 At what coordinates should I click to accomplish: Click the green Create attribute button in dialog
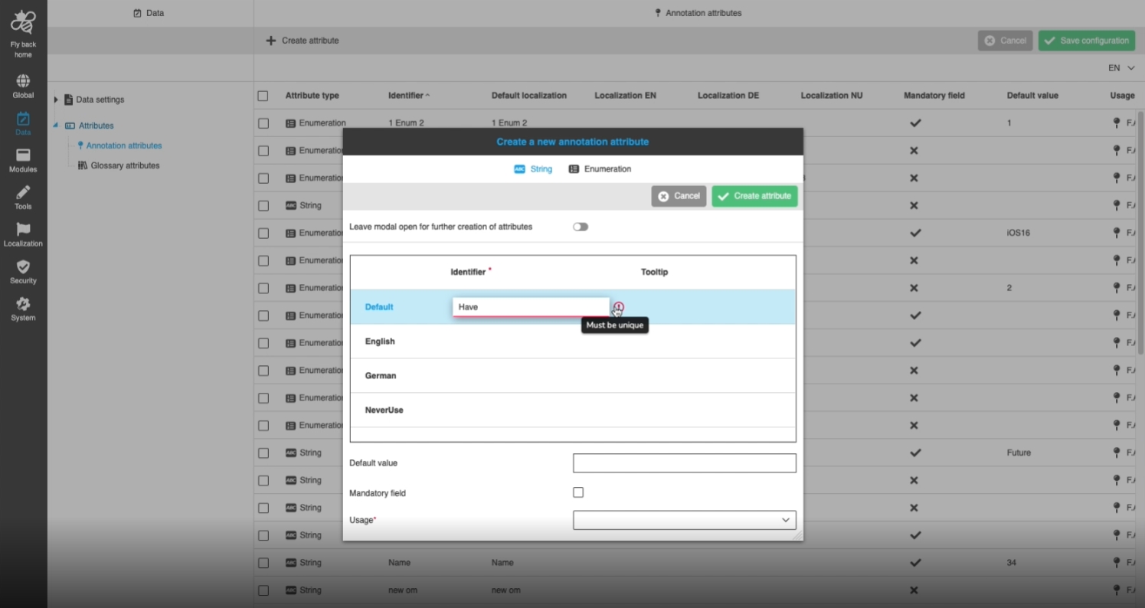click(754, 196)
